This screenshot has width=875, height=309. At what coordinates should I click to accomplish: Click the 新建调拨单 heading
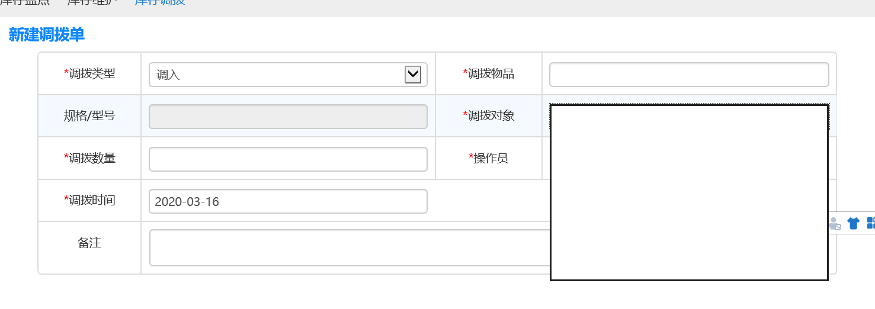[47, 35]
